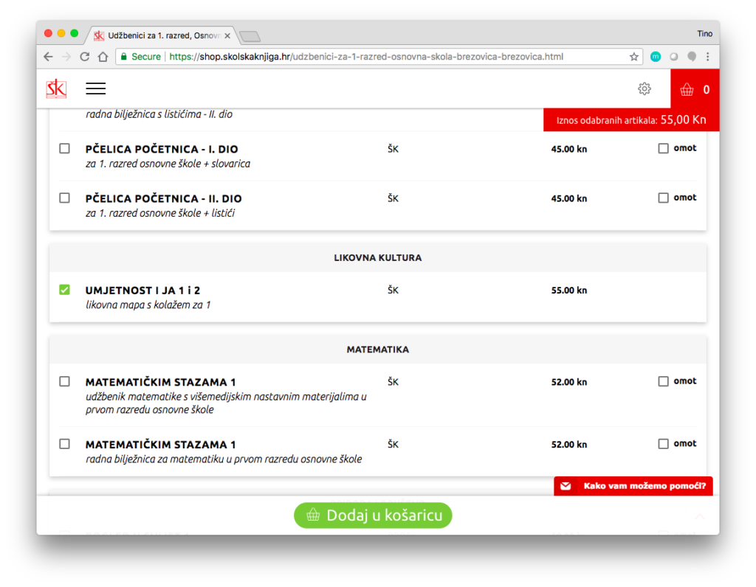Open a new browser tab
Screen dimensions: 756x587
[250, 36]
